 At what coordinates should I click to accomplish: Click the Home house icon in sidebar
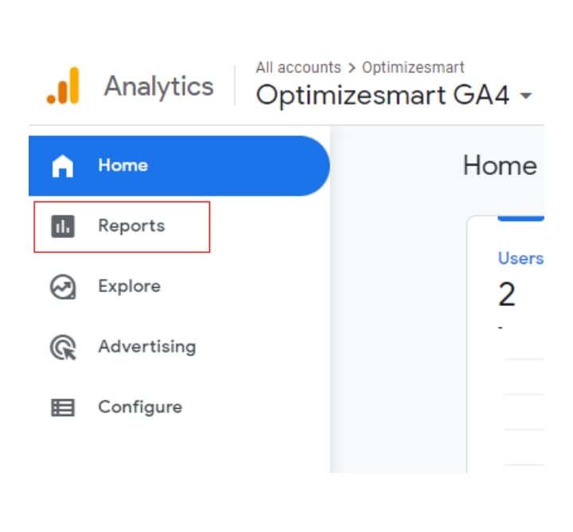[63, 165]
